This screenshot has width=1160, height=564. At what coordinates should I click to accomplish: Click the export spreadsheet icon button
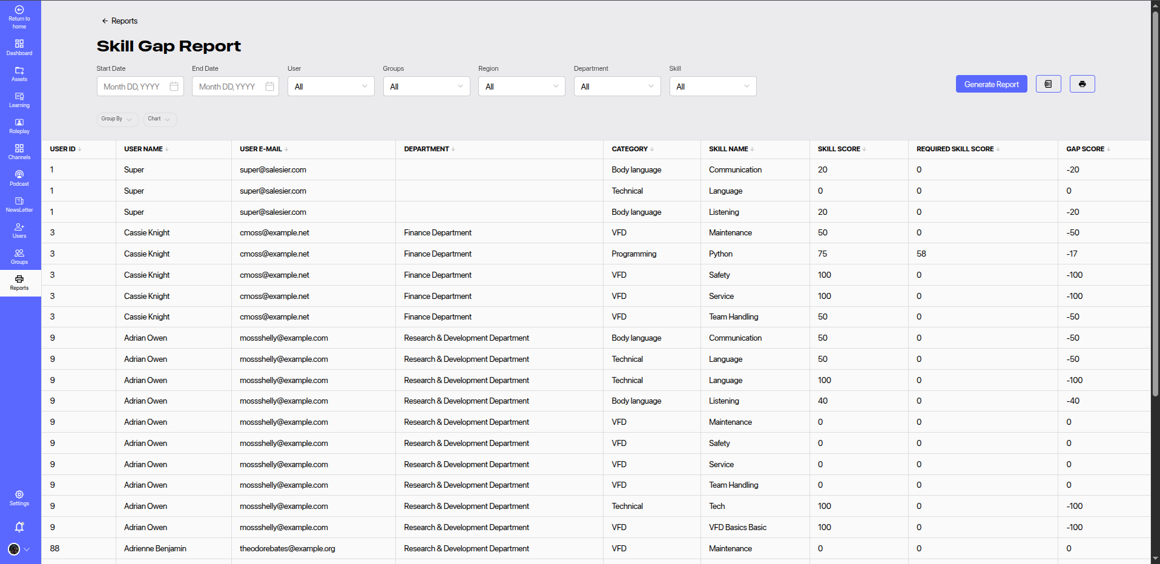(x=1048, y=84)
